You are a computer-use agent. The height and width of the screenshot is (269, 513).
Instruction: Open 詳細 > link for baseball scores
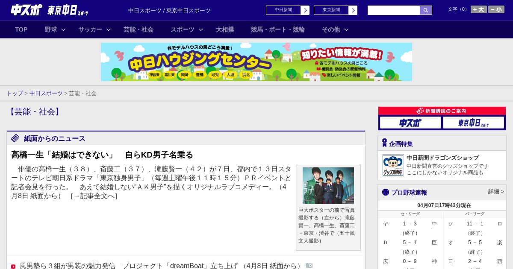[x=496, y=192]
